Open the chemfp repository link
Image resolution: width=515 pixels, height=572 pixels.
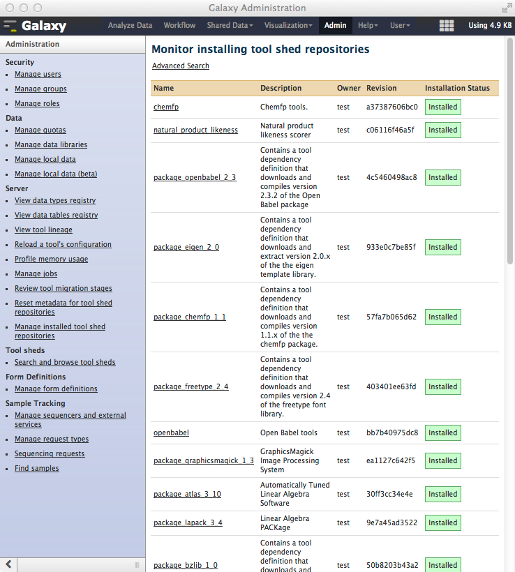pyautogui.click(x=166, y=107)
